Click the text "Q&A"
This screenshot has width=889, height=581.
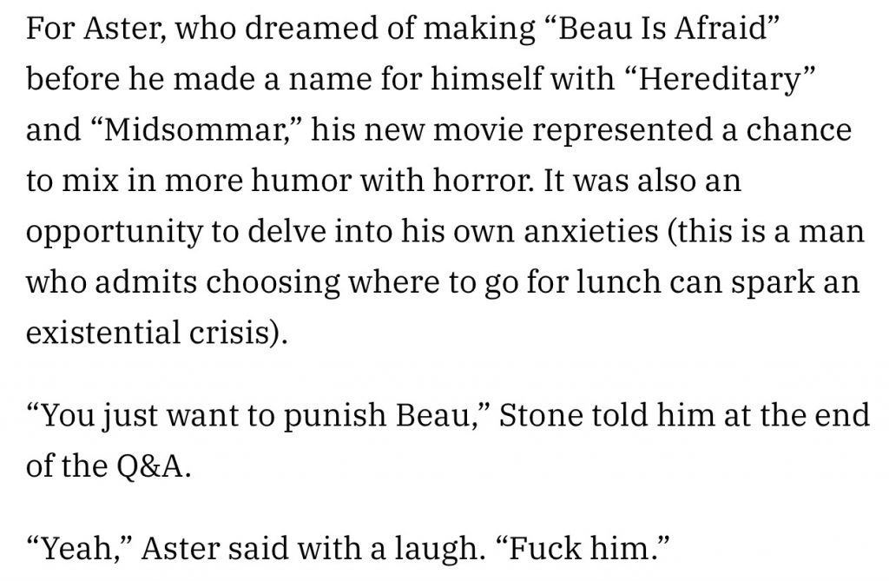[150, 467]
